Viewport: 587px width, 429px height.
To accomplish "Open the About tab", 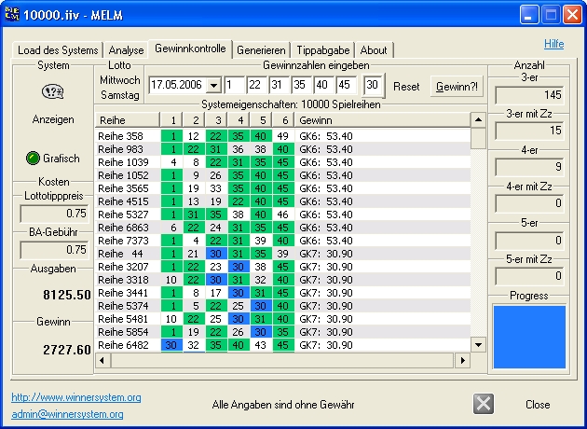I will click(x=374, y=50).
